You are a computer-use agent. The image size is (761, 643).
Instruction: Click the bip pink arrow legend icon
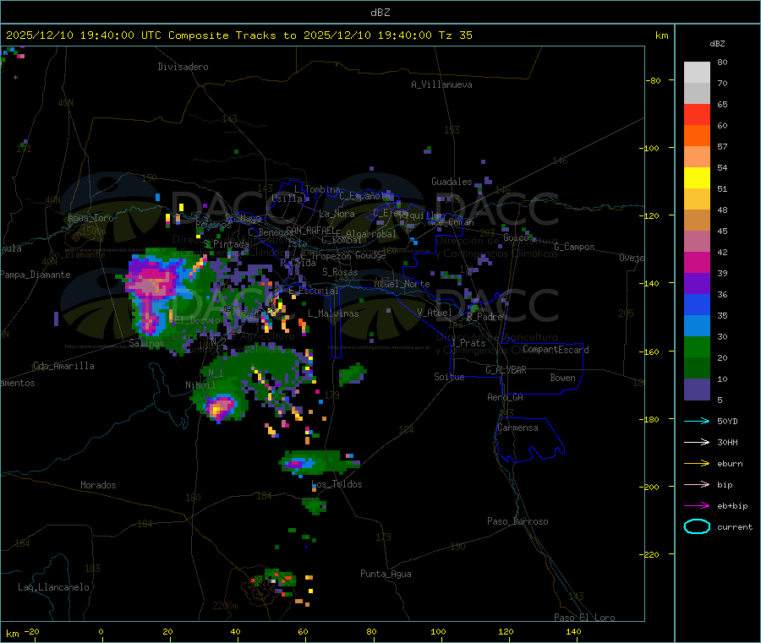pyautogui.click(x=697, y=484)
